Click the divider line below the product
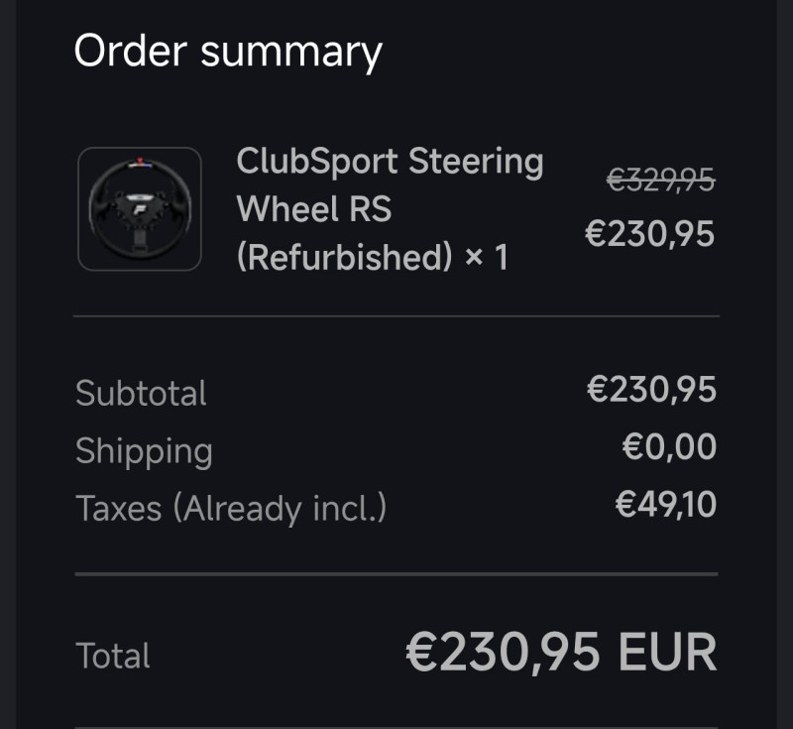Screen dimensions: 793x729 coord(396,316)
